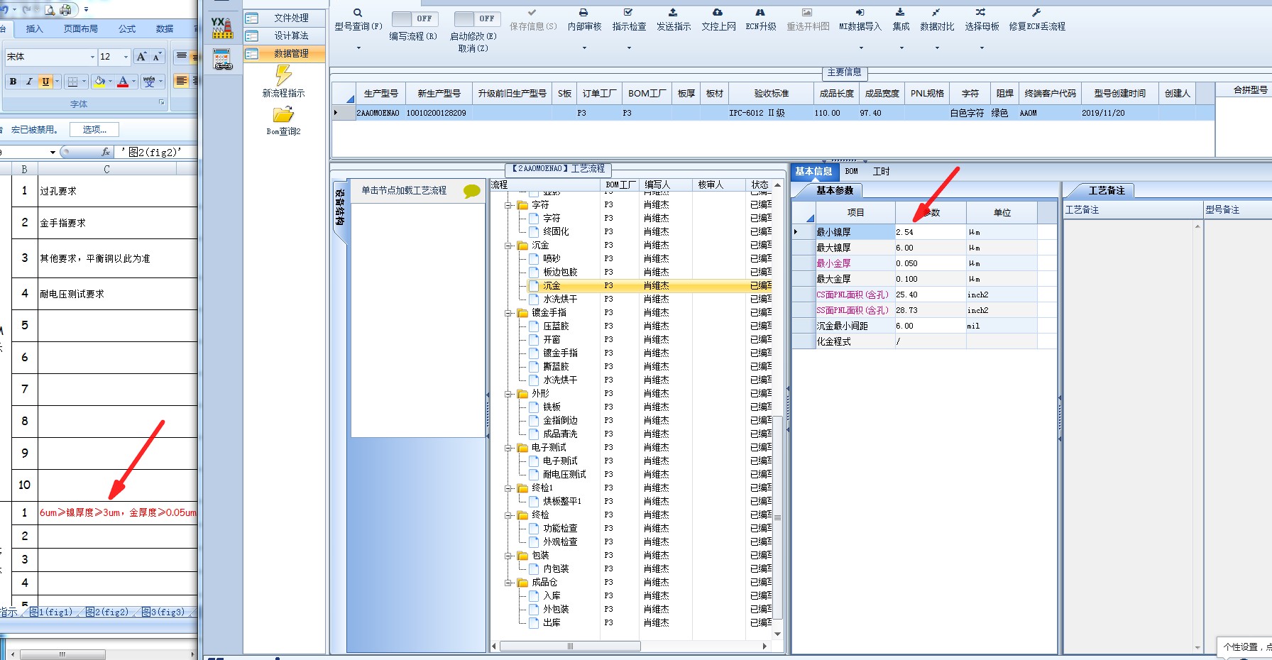Click Excel fill color bucket swatch
The image size is (1272, 660).
point(100,82)
